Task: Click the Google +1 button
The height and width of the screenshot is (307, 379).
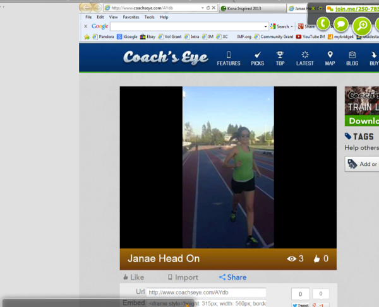Action: click(x=320, y=305)
